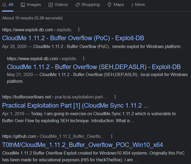Screen dimensions: 191x164
Task: Click the bufferoverflows.net URL breadcrumb
Action: [x=55, y=97]
